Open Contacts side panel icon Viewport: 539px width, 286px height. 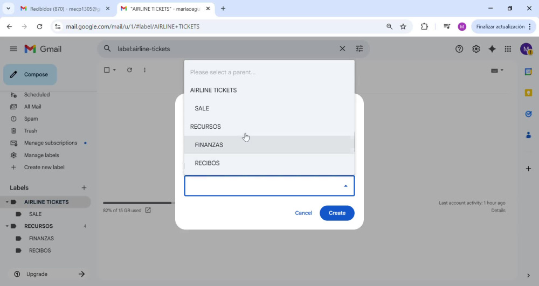point(528,135)
